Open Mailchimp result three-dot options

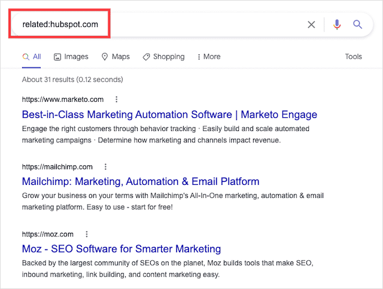[105, 166]
